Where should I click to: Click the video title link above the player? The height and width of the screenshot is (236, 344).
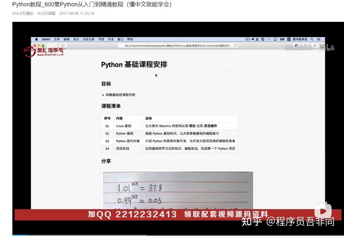click(91, 5)
